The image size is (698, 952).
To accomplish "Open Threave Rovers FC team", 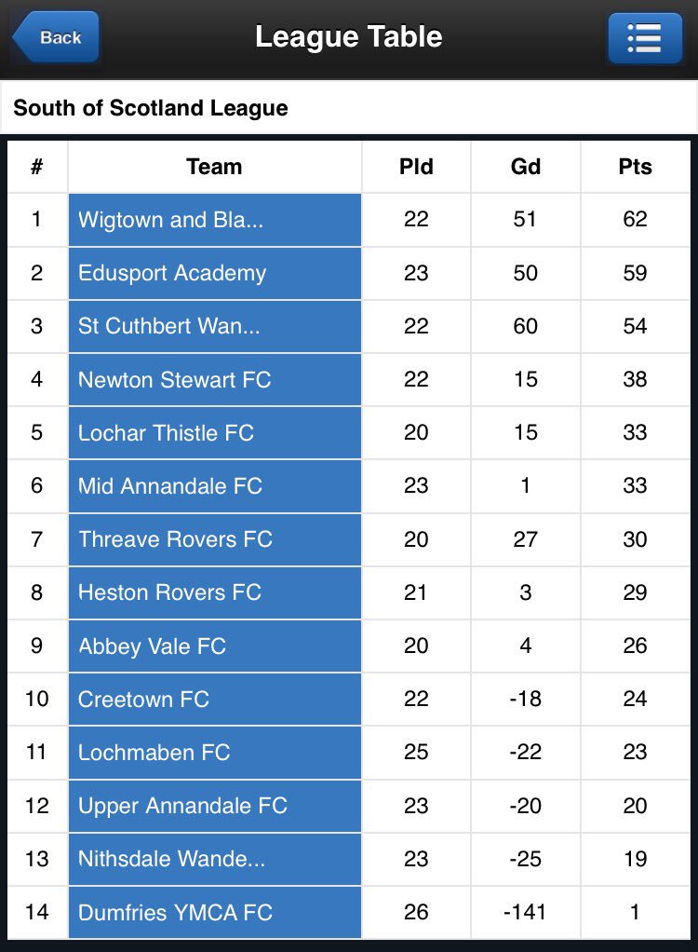I will coord(215,539).
